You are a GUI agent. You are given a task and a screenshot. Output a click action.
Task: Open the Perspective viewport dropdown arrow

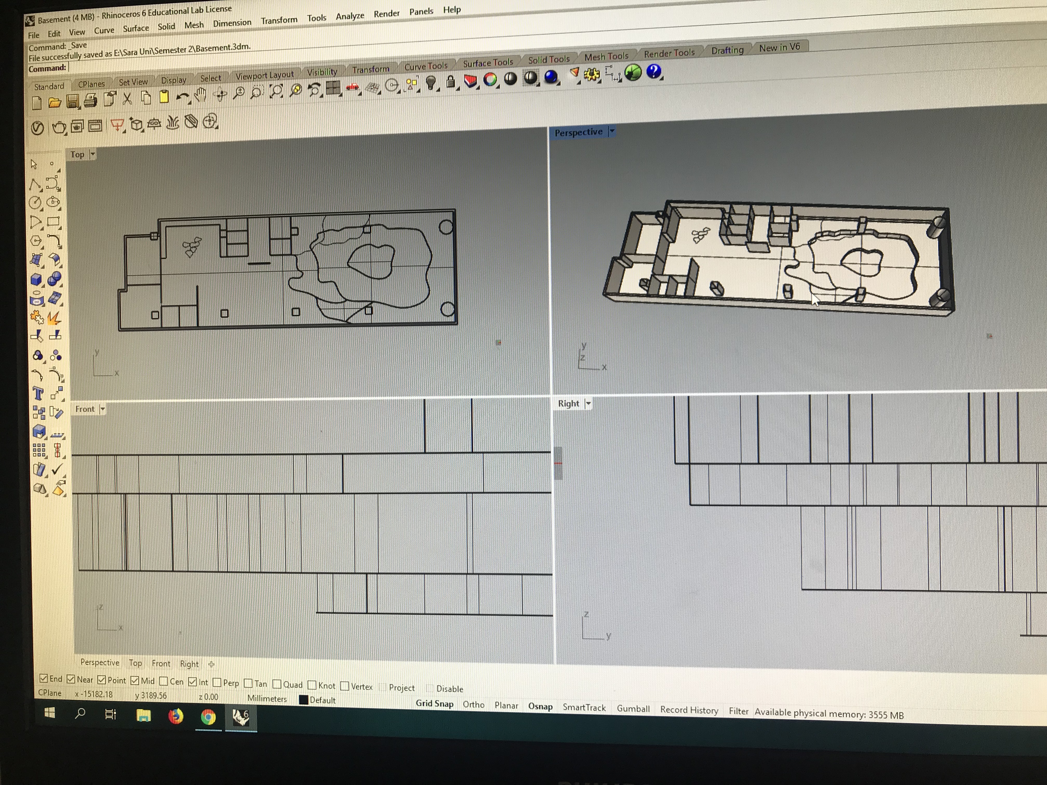[x=612, y=131]
